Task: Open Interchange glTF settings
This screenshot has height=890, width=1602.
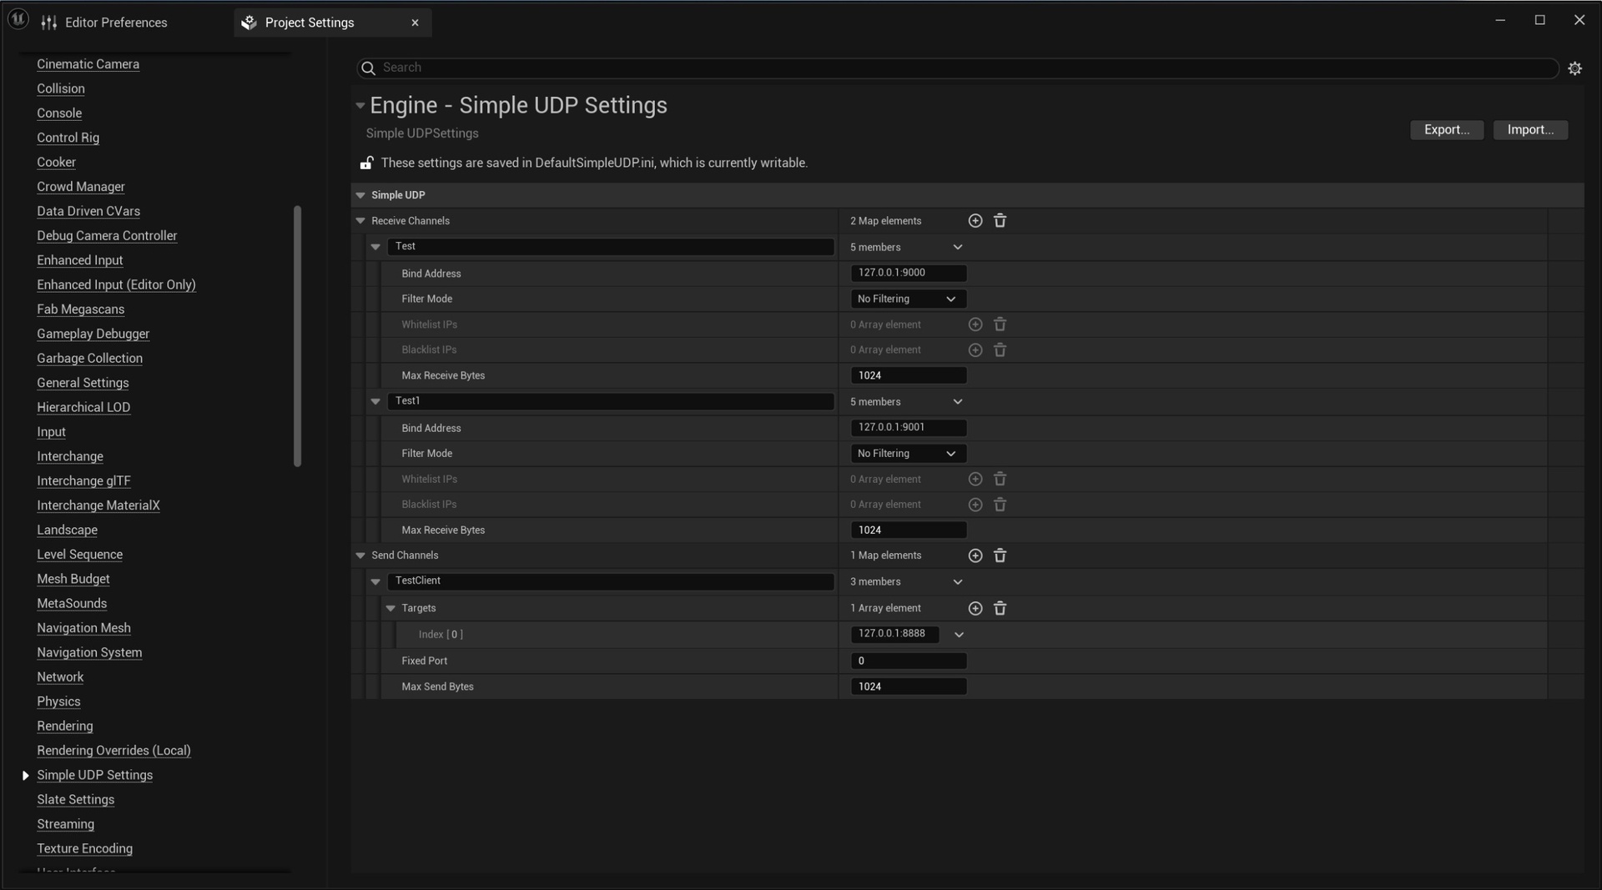Action: coord(83,481)
